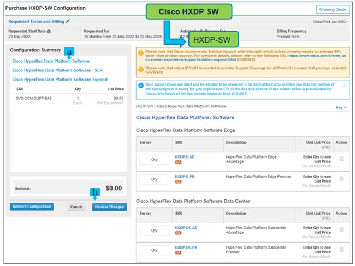Click the blue info icon in subscription notice
The width and height of the screenshot is (355, 266).
click(141, 85)
